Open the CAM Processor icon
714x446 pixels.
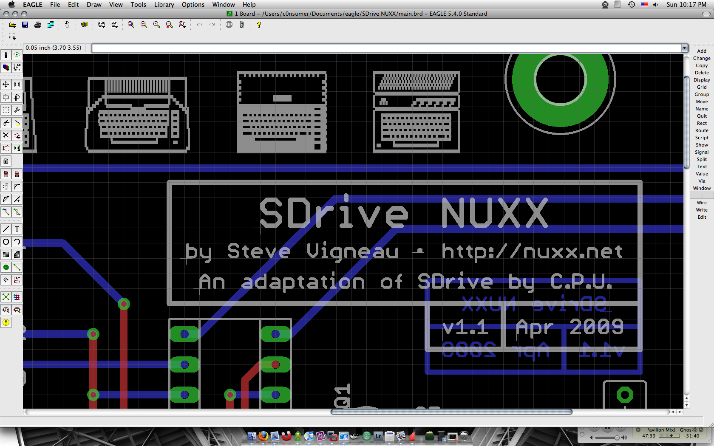(51, 25)
